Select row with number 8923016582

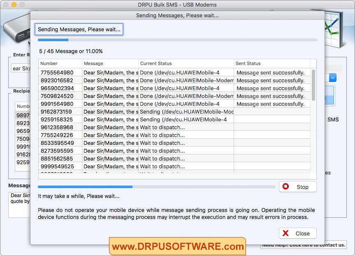point(174,80)
